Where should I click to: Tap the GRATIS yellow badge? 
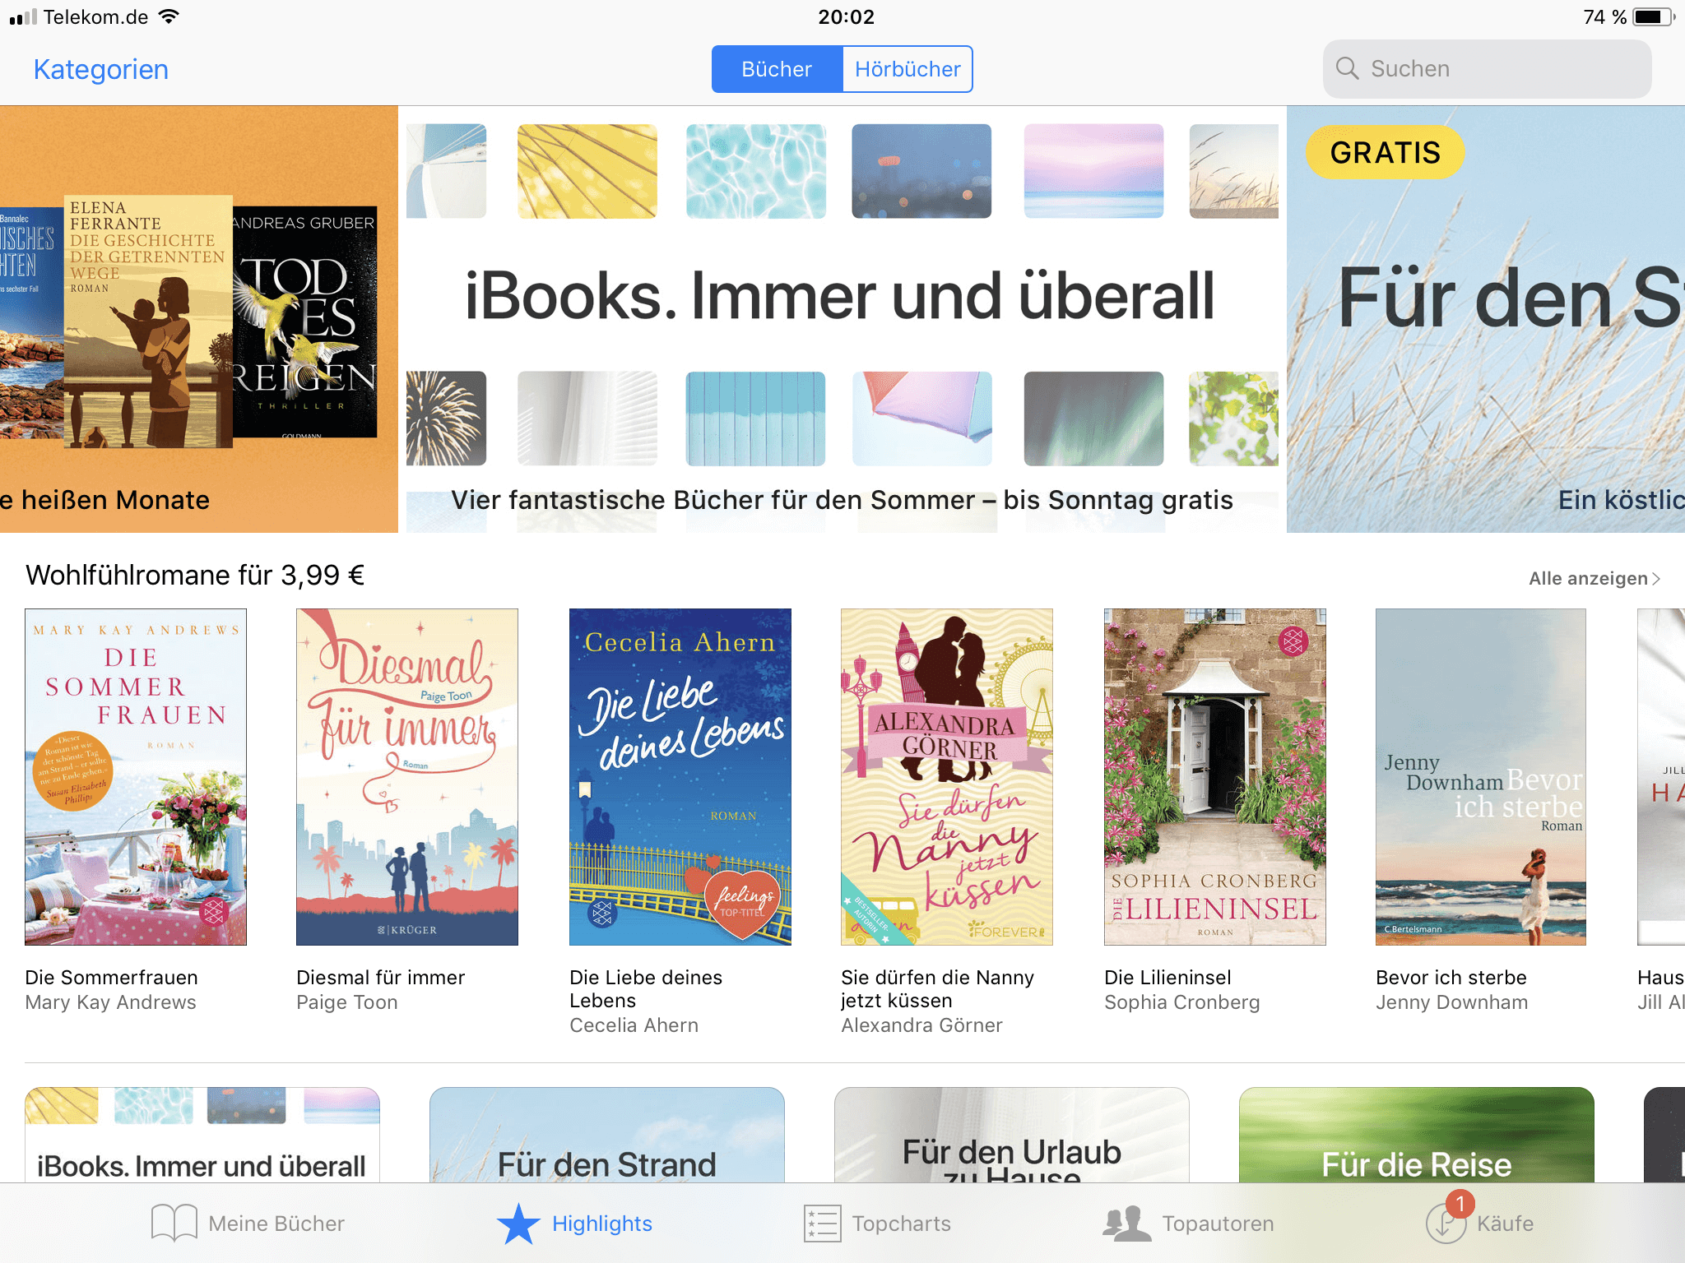point(1385,152)
